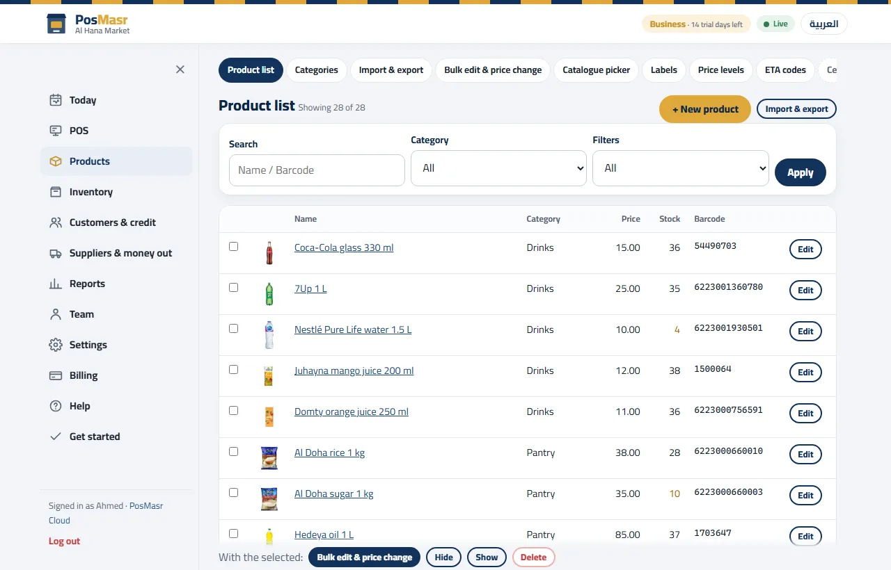Click the Team person icon
This screenshot has height=570, width=891.
point(56,314)
